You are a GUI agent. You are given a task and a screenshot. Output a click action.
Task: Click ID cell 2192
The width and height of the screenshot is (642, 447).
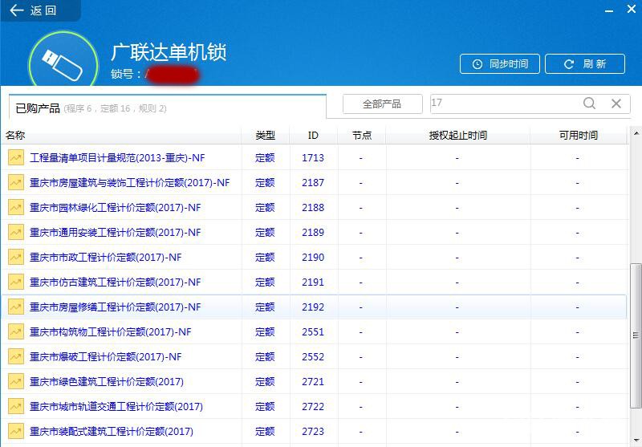click(313, 307)
